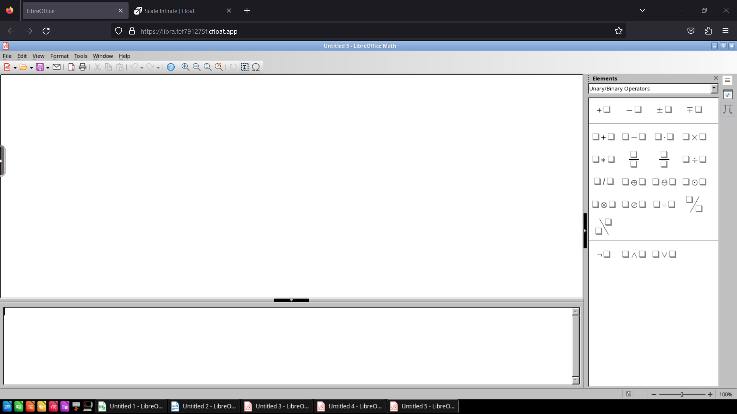
Task: Insert the boolean AND element
Action: [x=634, y=254]
